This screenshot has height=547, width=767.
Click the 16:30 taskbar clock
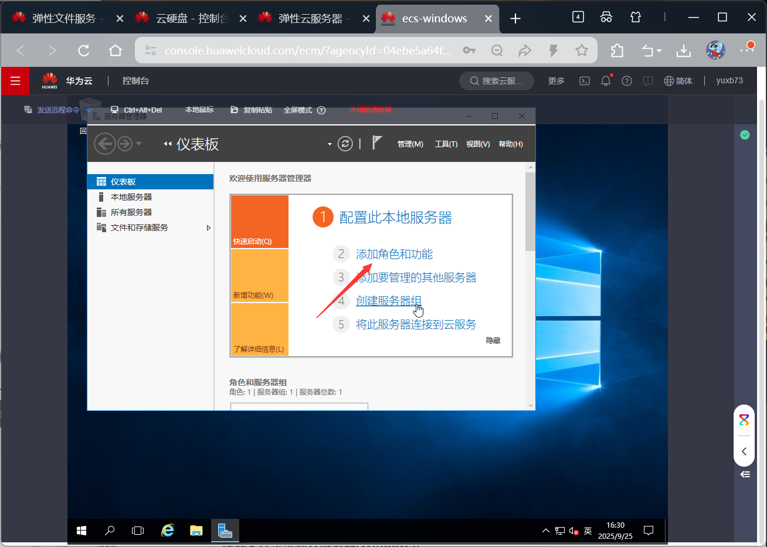[615, 531]
